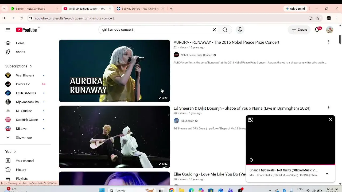Screen dimensions: 342x192
Task: Open the Windows Start menu
Action: [102, 190]
